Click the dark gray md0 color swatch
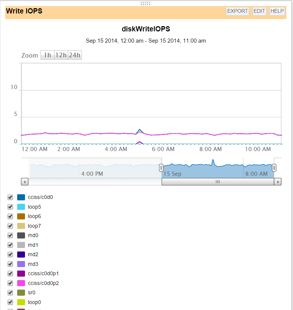The image size is (293, 310). tap(21, 236)
